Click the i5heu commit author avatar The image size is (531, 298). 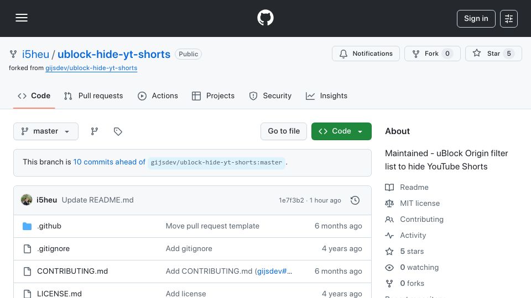(27, 200)
